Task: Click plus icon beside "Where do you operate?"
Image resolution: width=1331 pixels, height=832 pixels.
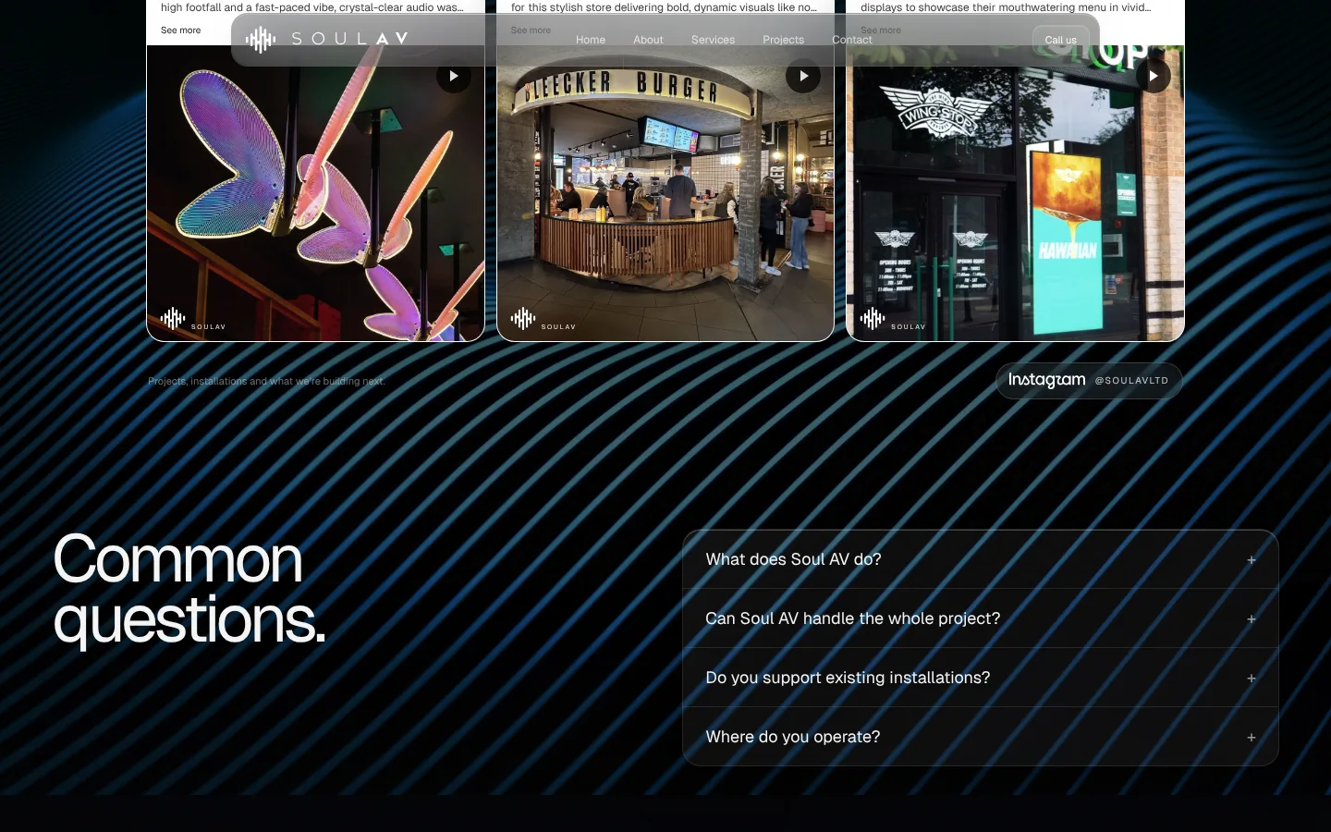Action: [x=1252, y=738]
